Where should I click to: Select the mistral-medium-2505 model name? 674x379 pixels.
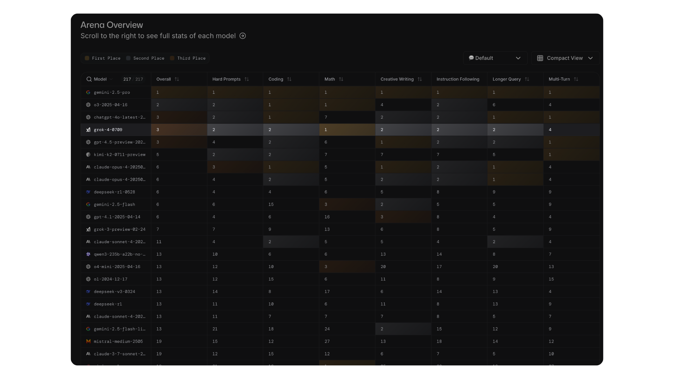(118, 341)
